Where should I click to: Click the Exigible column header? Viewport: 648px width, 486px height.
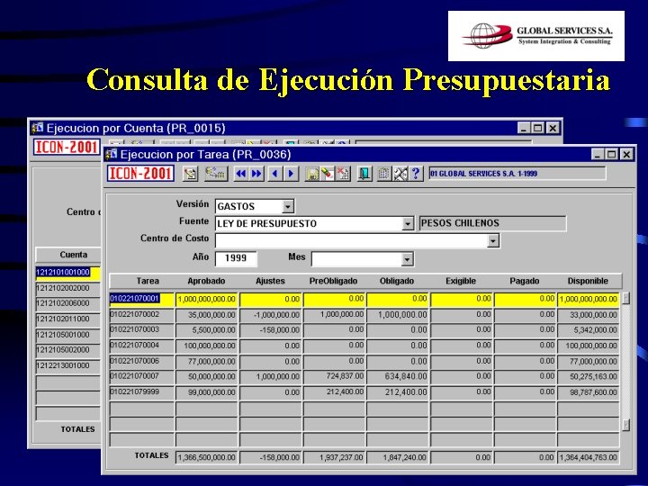[x=461, y=281]
